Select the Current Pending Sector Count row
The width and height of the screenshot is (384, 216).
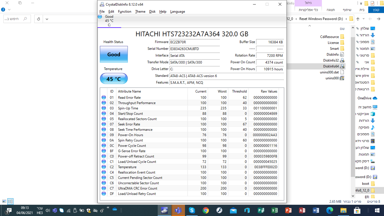(x=190, y=178)
